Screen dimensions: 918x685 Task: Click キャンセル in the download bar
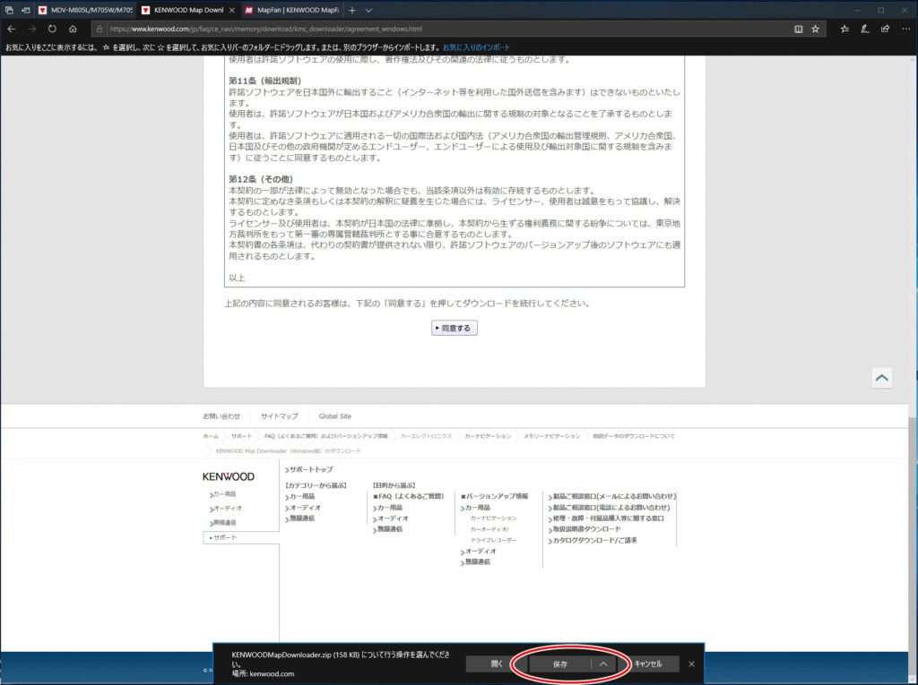(x=648, y=664)
